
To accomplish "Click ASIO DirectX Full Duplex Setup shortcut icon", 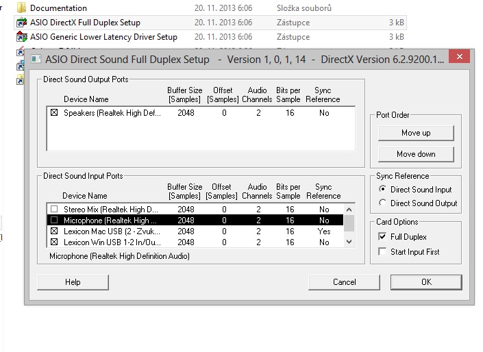I will point(21,23).
